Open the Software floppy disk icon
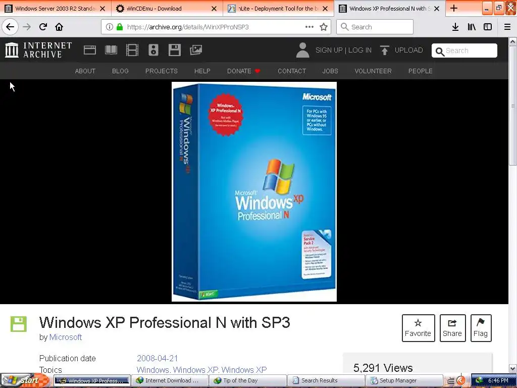The width and height of the screenshot is (517, 388). tap(174, 50)
